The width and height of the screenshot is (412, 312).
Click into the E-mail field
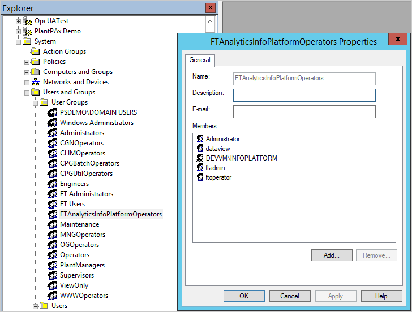(304, 111)
